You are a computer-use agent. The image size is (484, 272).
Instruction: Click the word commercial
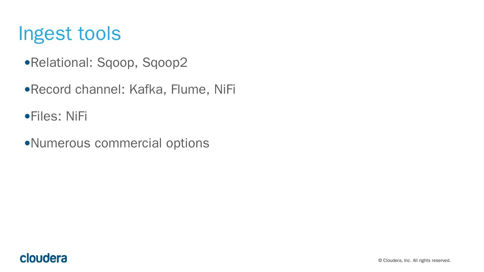(128, 143)
